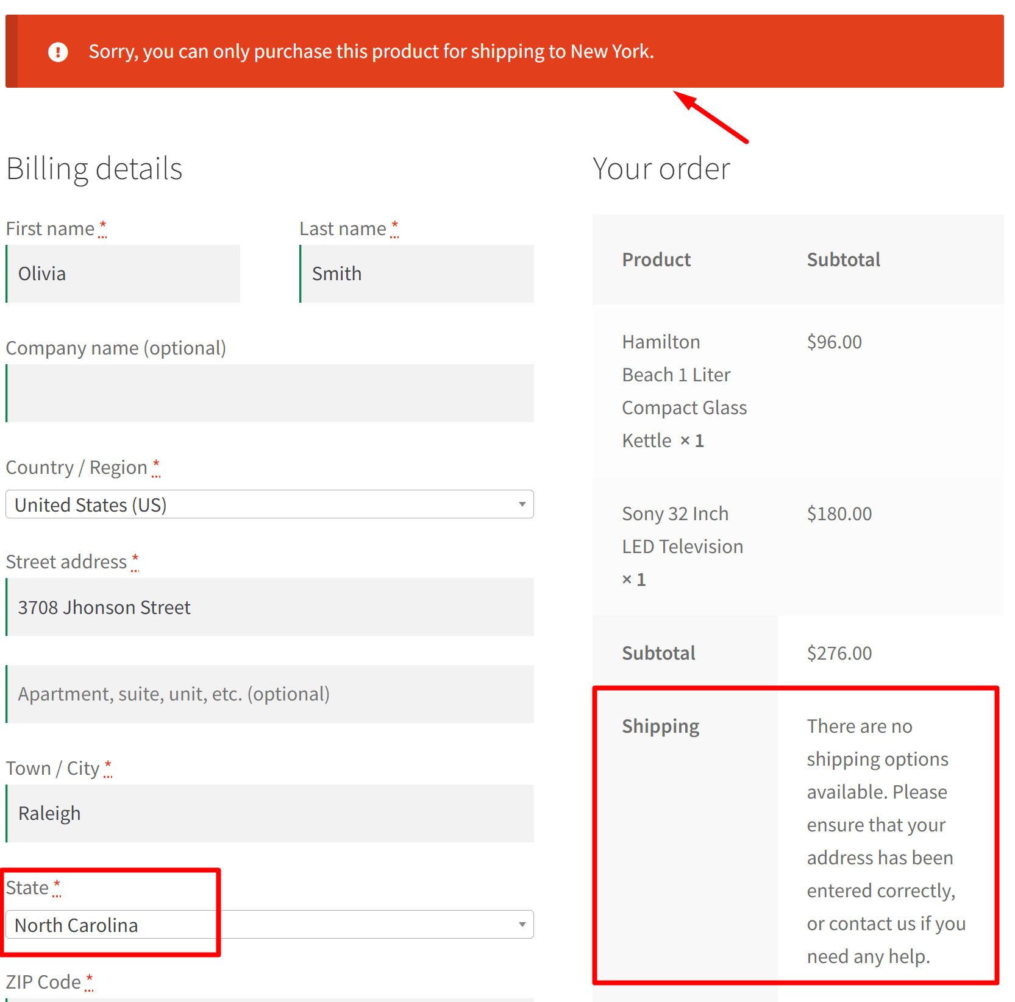Click the Last name field showing Smith
This screenshot has width=1015, height=1002.
[416, 273]
